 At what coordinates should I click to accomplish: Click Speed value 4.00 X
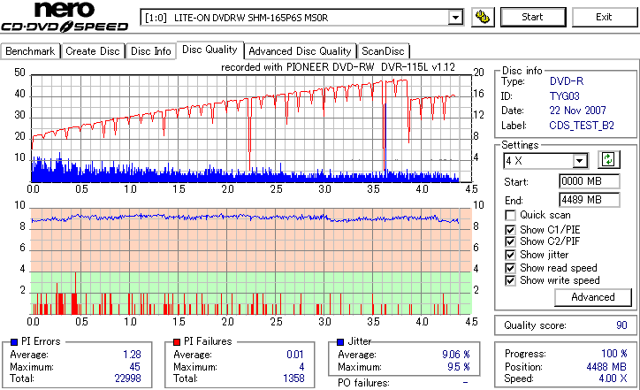(613, 379)
